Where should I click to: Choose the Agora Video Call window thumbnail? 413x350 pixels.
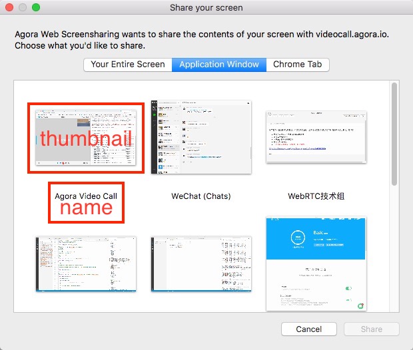pyautogui.click(x=86, y=138)
